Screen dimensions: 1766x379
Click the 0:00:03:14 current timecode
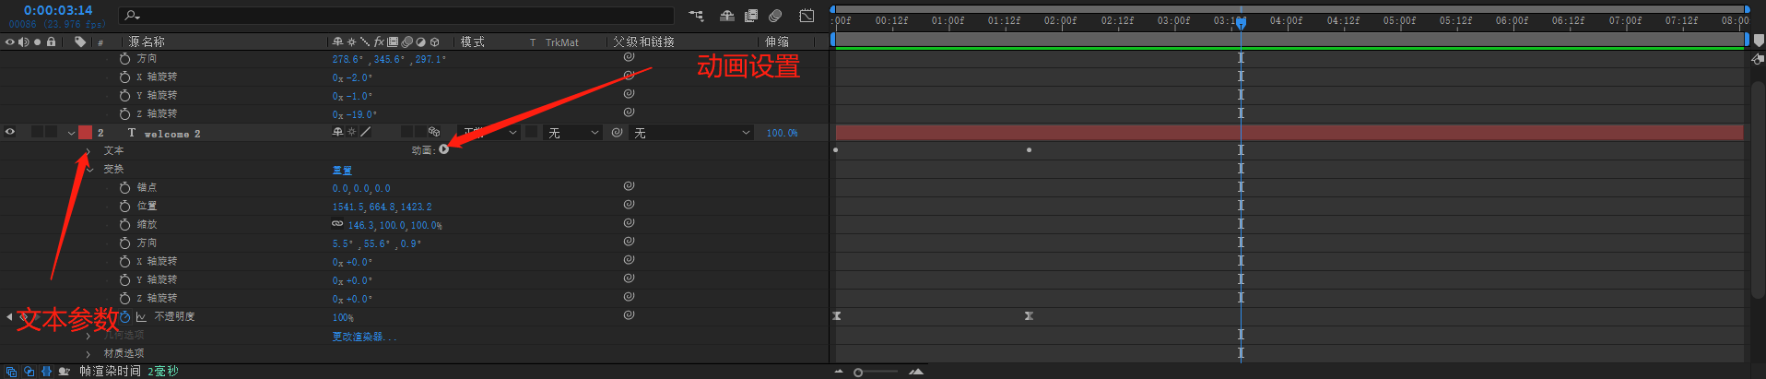click(58, 10)
